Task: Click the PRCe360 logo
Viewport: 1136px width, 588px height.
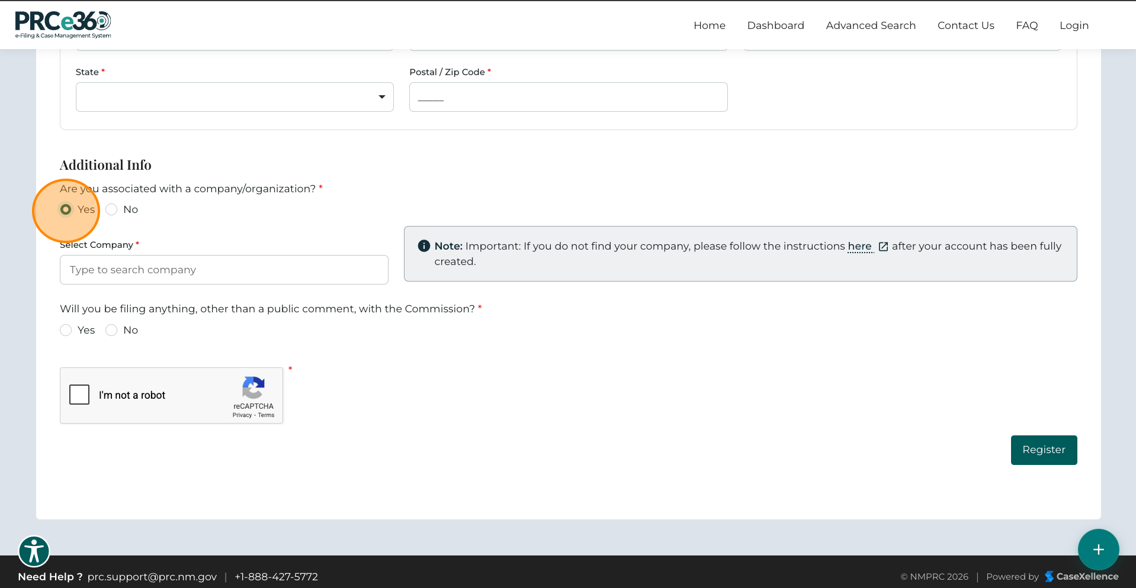Action: [63, 25]
